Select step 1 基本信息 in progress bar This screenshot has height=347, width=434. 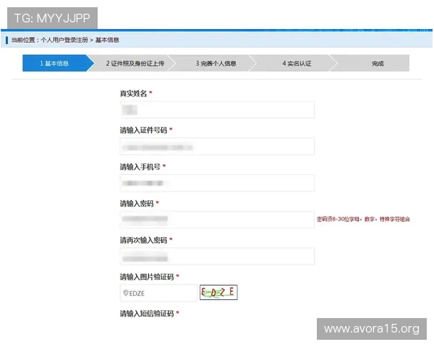pos(58,64)
